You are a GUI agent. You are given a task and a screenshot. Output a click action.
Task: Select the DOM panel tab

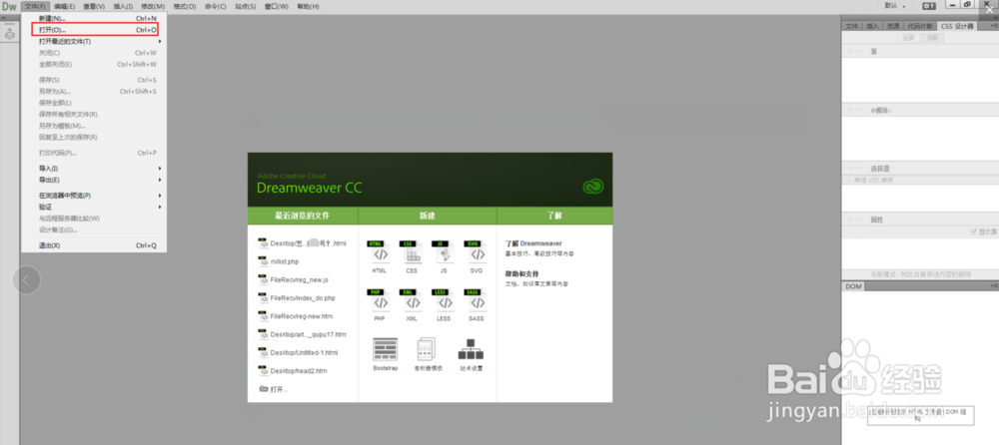click(x=853, y=287)
